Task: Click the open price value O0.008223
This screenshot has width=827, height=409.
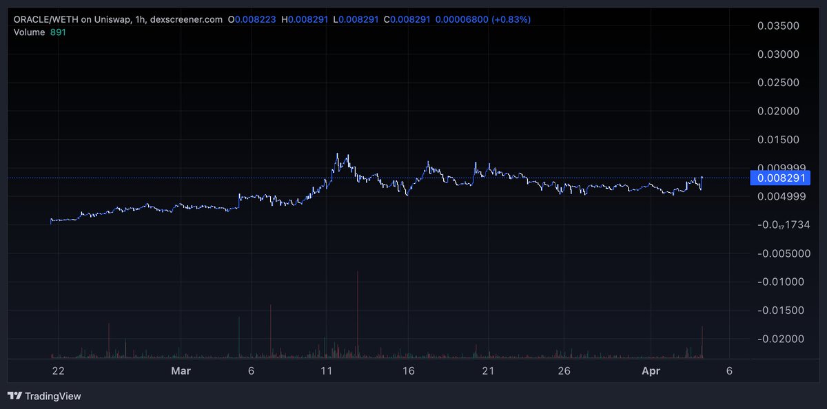Action: (253, 20)
